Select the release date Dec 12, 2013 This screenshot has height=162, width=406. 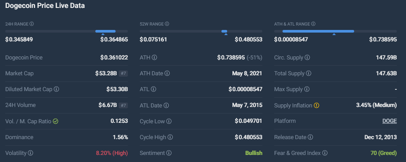pos(381,137)
